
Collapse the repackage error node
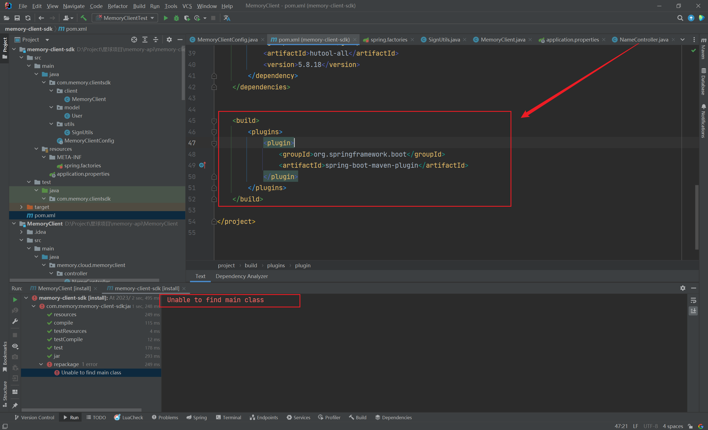point(41,364)
